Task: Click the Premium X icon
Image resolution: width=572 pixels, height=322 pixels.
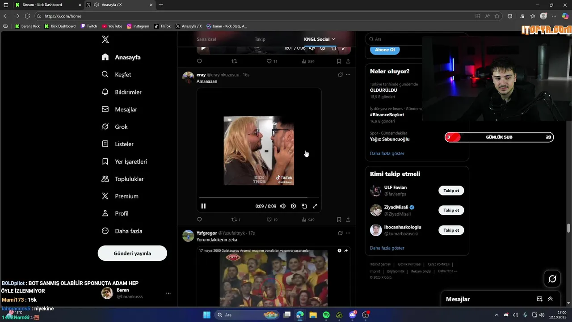Action: click(105, 196)
